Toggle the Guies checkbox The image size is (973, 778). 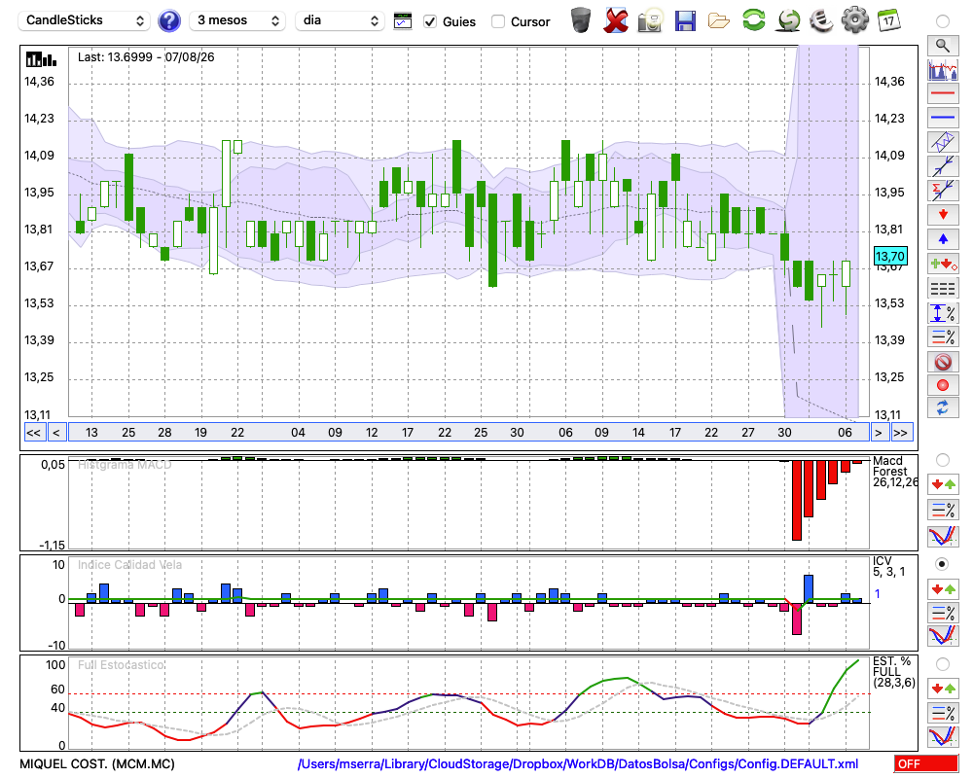(430, 21)
